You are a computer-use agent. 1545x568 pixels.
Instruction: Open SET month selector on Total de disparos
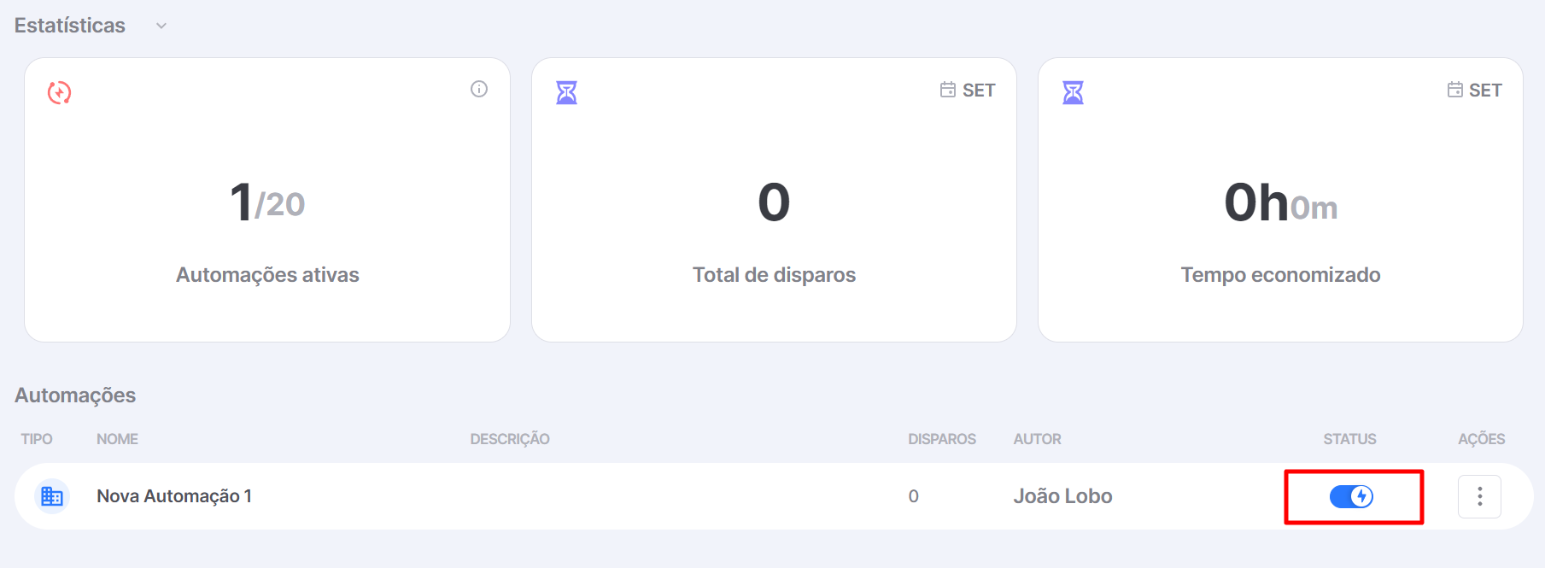[x=968, y=90]
